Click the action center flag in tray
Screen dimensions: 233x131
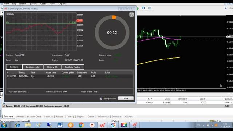pos(208,125)
